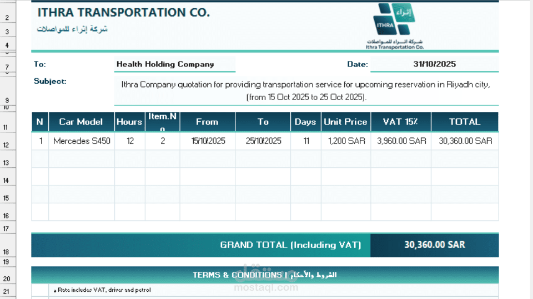Click the Arabic company name subtitle

[x=72, y=29]
